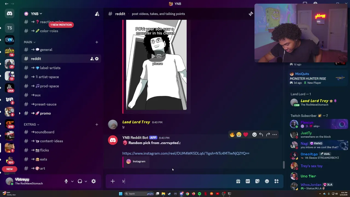350x197 pixels.
Task: Click the chat scrollbar thumb
Action: click(284, 165)
